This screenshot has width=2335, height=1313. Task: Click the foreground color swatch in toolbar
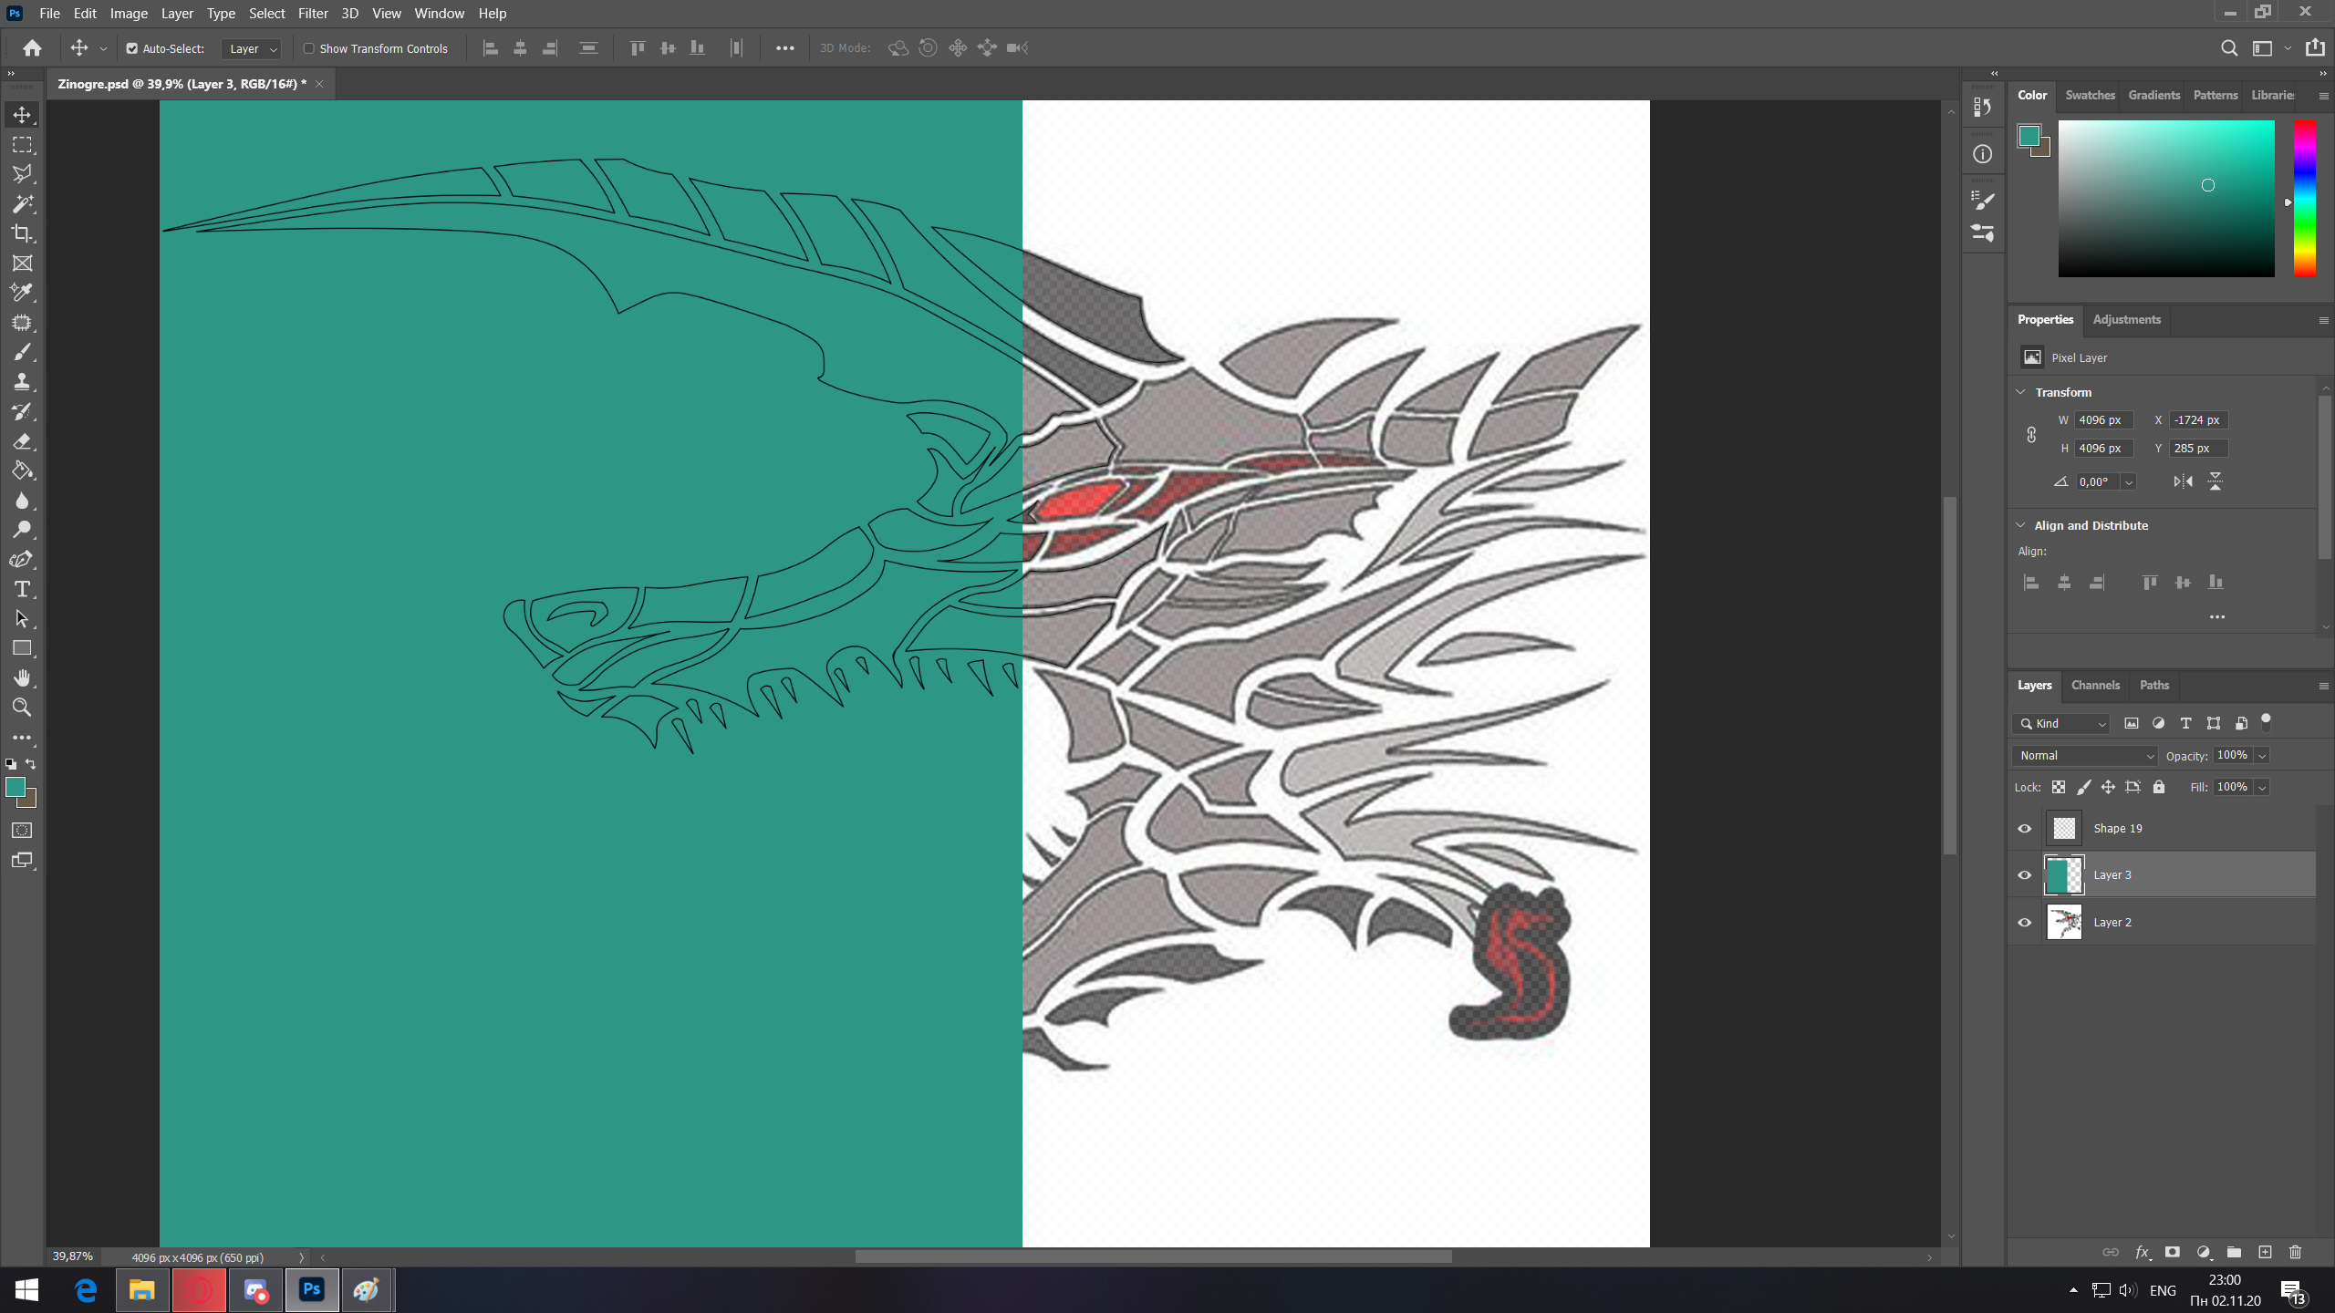coord(15,787)
